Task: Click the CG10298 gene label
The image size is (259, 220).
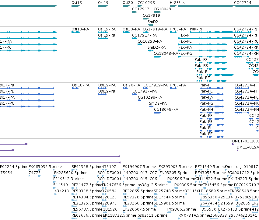Action: (x=146, y=3)
